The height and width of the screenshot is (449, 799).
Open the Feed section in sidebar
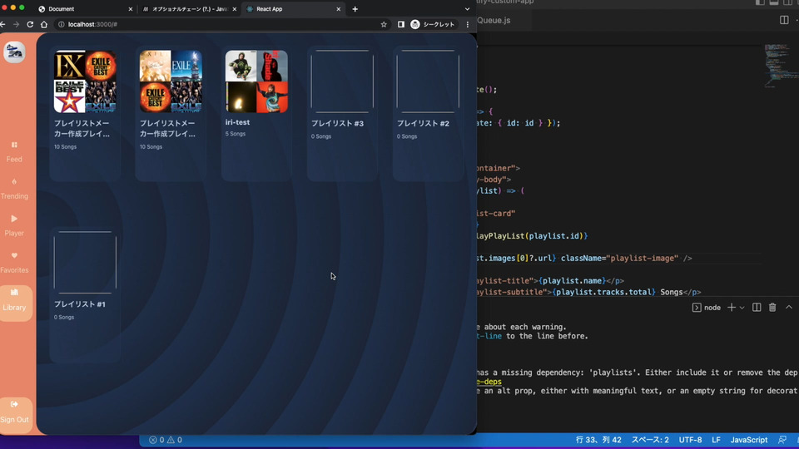(x=14, y=150)
